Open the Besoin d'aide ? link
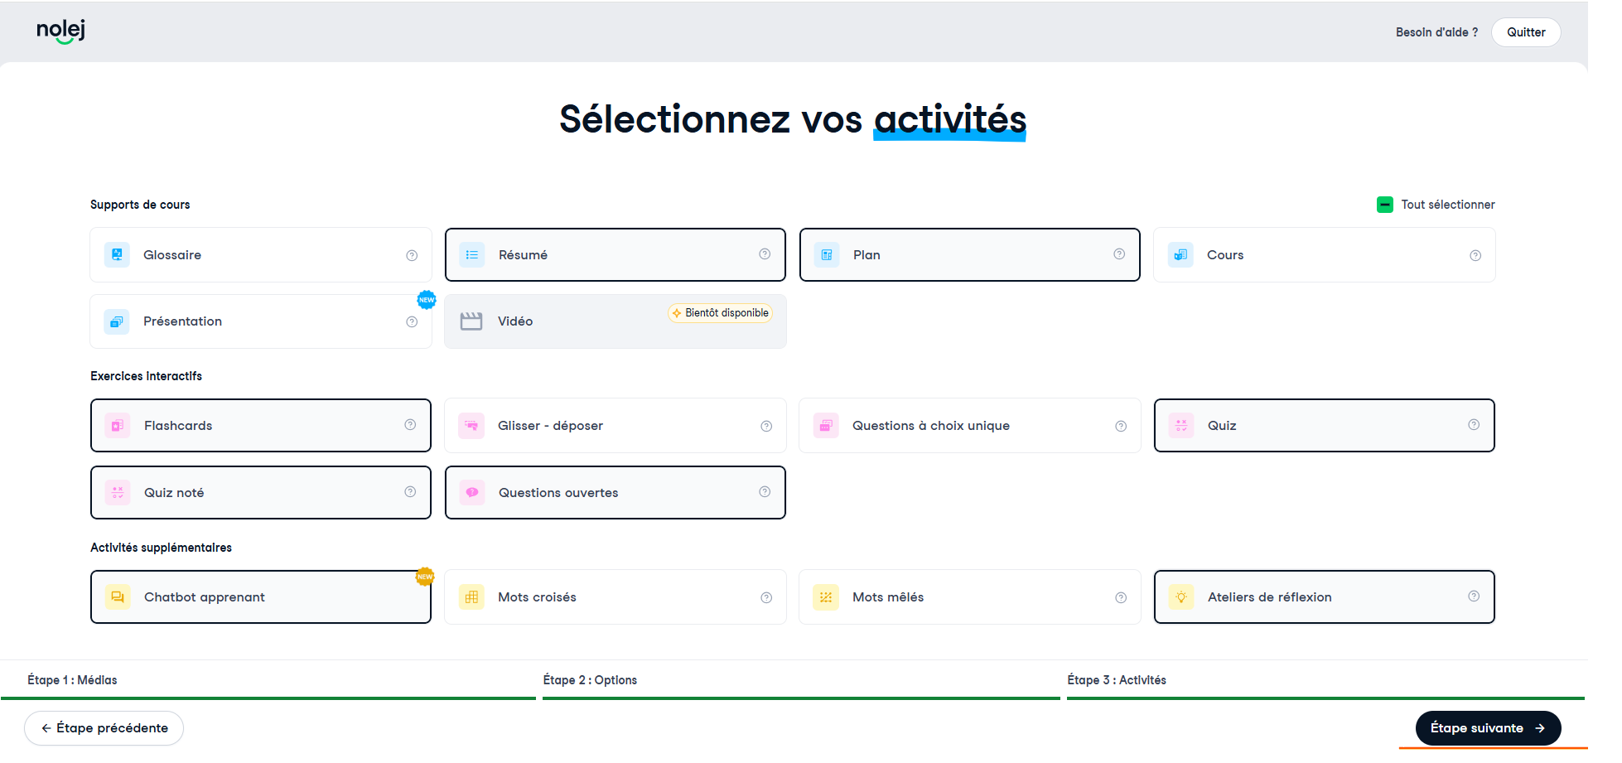This screenshot has width=1622, height=763. [1436, 32]
